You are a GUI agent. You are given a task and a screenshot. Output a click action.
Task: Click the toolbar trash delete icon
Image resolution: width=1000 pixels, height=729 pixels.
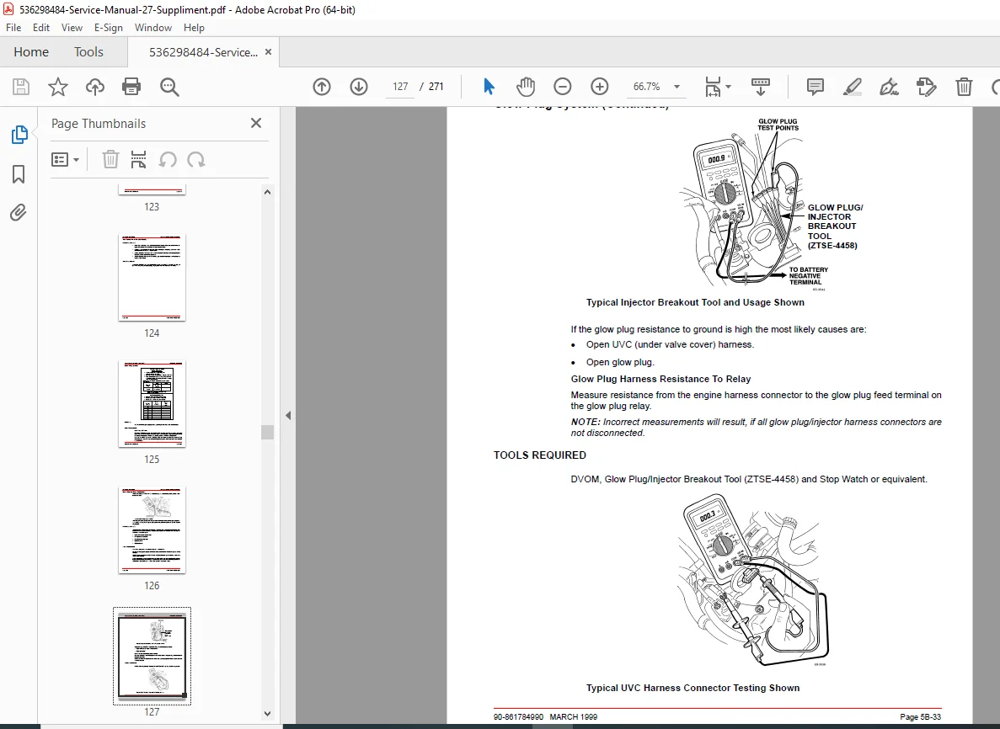(964, 87)
